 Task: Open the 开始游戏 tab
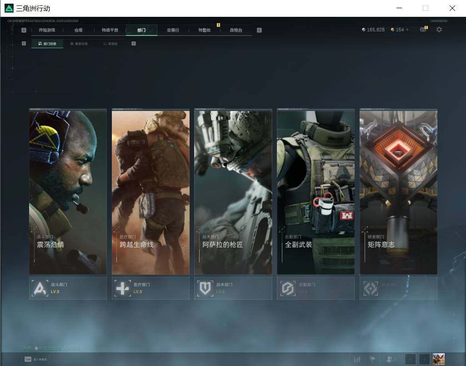pyautogui.click(x=47, y=30)
